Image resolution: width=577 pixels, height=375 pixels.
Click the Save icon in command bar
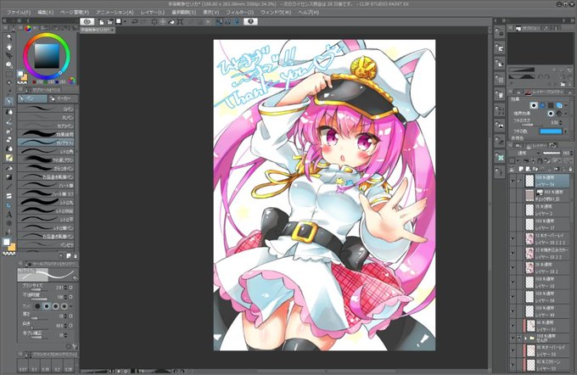click(x=119, y=22)
